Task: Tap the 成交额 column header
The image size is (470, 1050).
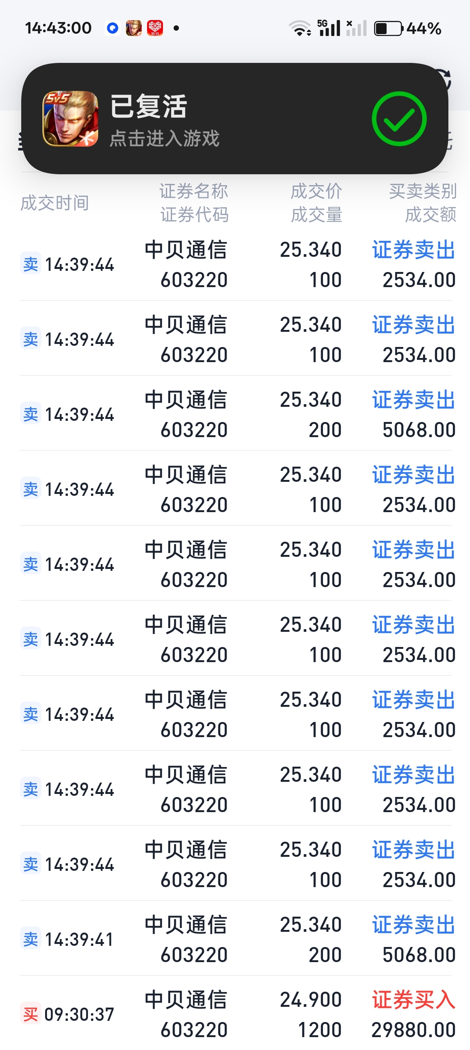Action: 431,214
